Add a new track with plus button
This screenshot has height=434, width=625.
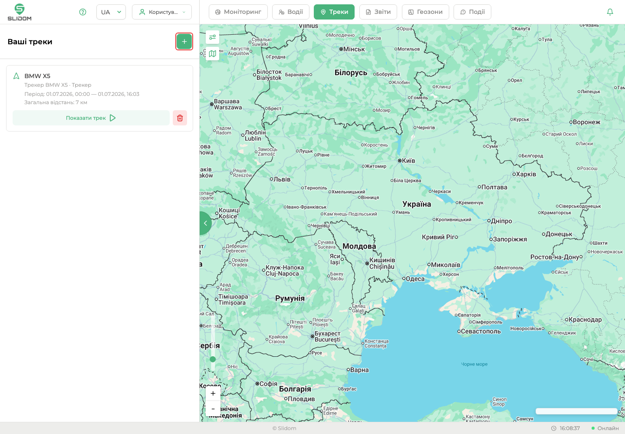(x=184, y=42)
